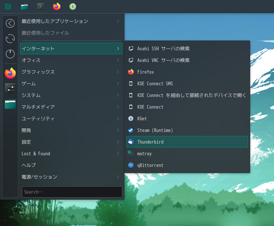Viewport: 274px width, 226px height.
Task: Click the back arrow icon in menu sidebar
Action: point(10,23)
